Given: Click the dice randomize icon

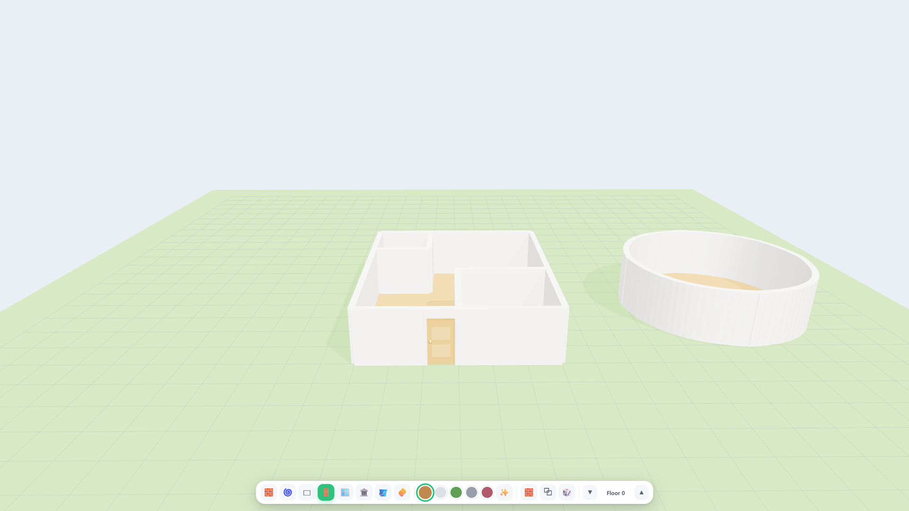Looking at the screenshot, I should (567, 493).
